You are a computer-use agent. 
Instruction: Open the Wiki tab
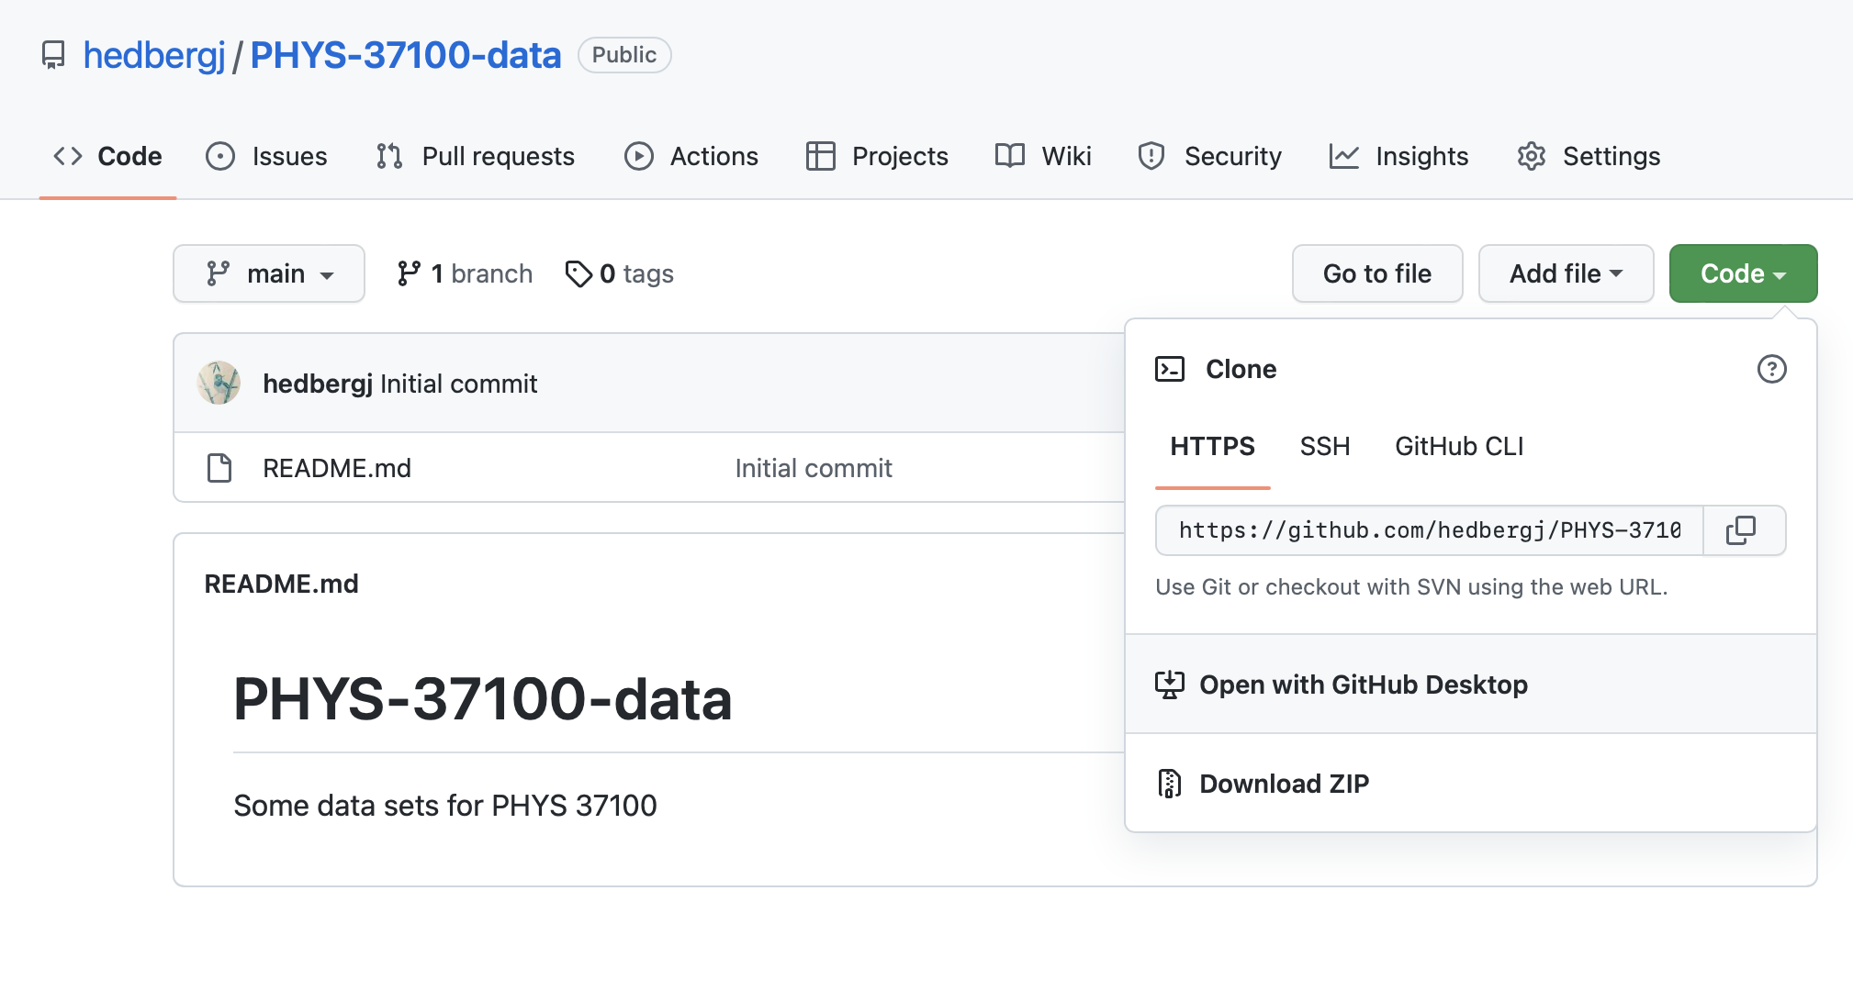pos(1043,156)
